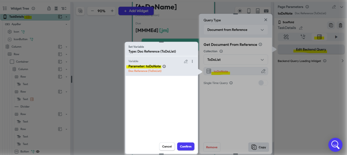
Task: Close the Query Type panel
Action: pos(266,20)
